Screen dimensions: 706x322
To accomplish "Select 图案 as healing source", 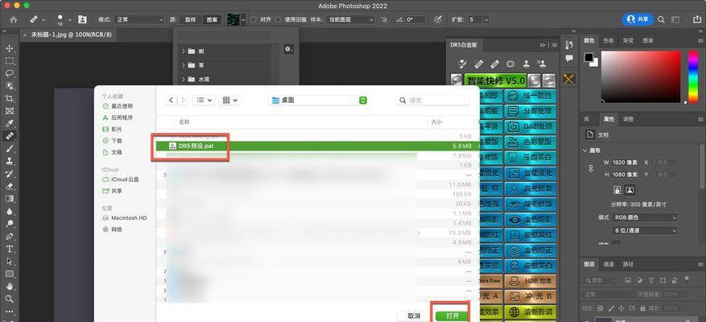I will [x=212, y=20].
